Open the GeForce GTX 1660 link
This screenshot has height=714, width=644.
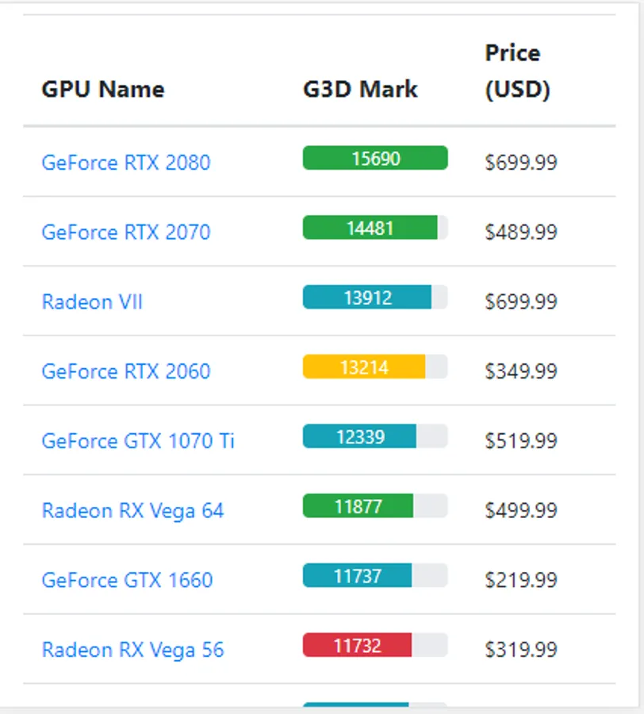coord(127,580)
